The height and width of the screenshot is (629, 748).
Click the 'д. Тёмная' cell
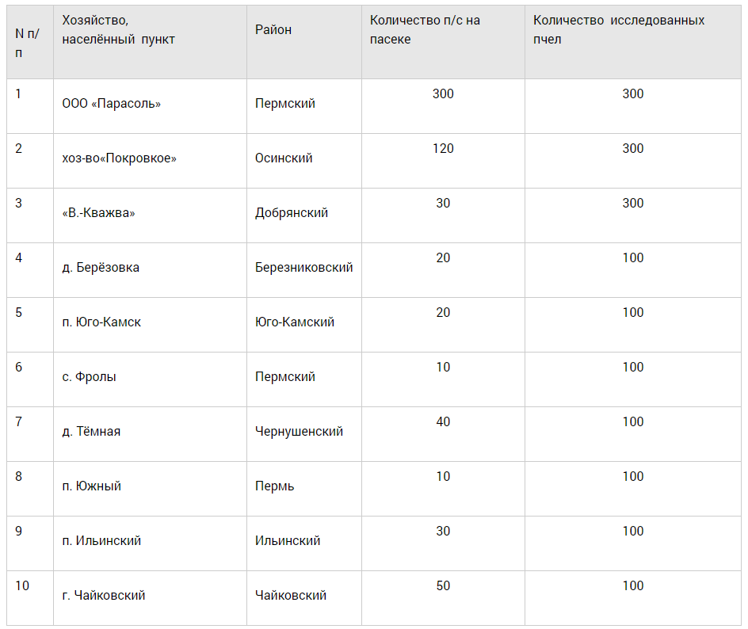pyautogui.click(x=91, y=432)
